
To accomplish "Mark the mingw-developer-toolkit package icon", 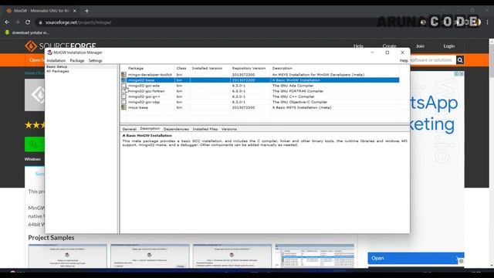I will [123, 75].
